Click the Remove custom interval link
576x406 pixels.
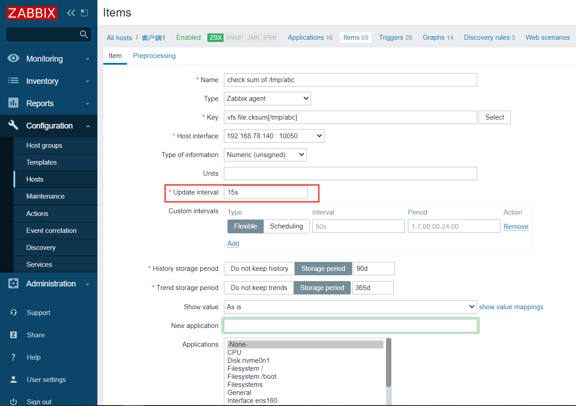tap(516, 227)
